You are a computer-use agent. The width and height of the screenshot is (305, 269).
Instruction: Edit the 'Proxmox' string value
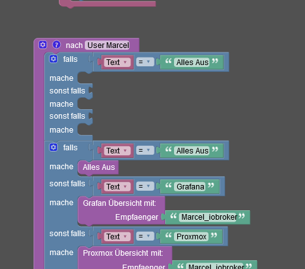[191, 237]
